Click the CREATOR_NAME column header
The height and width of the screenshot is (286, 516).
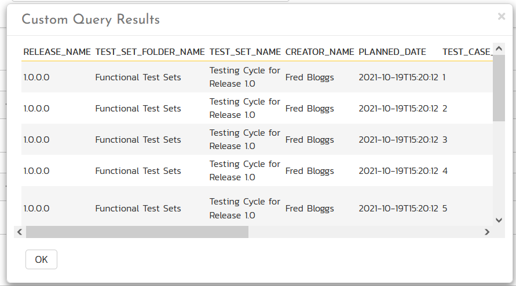click(320, 52)
